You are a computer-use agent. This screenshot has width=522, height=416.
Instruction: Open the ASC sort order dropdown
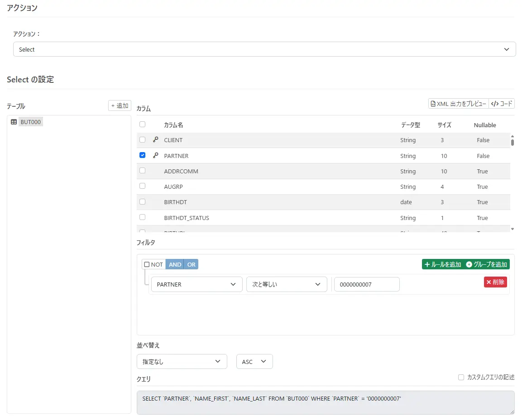254,362
